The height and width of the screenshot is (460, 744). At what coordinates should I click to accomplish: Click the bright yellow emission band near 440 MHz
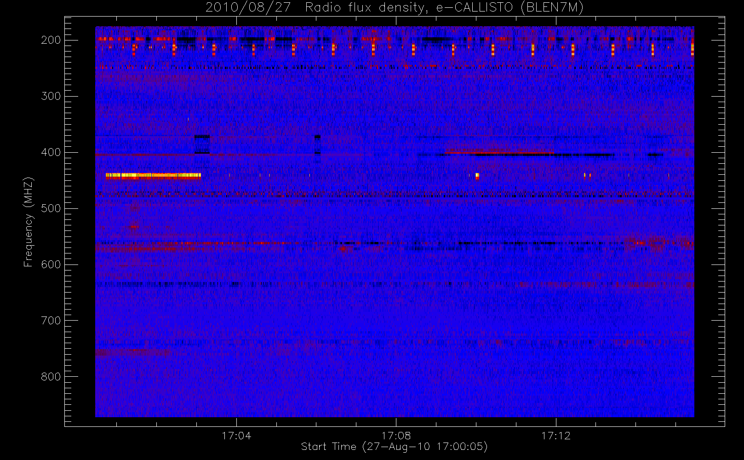pyautogui.click(x=153, y=175)
